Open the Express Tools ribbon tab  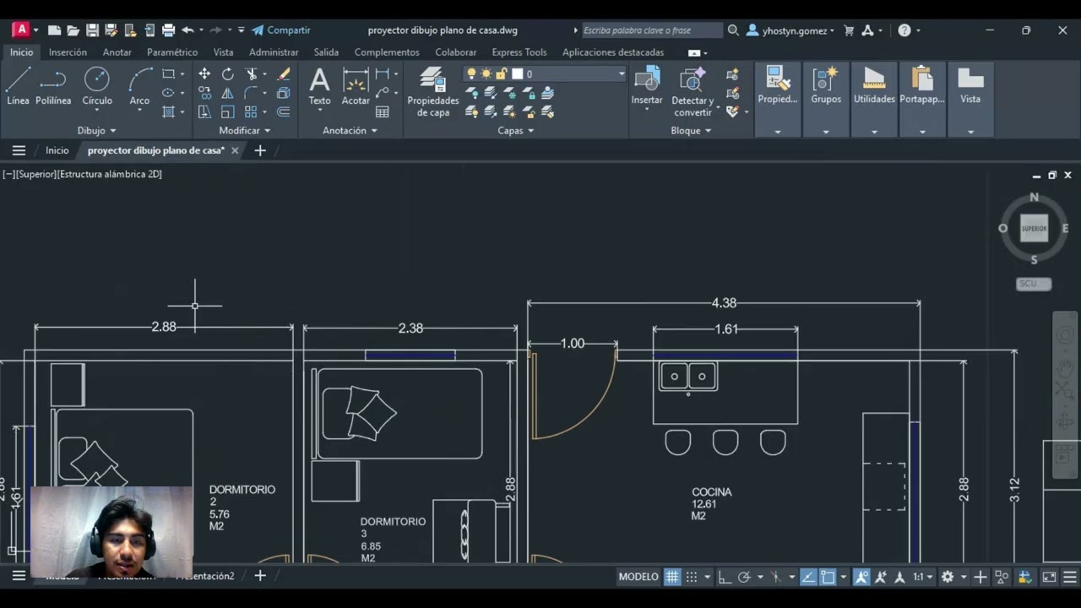click(519, 52)
